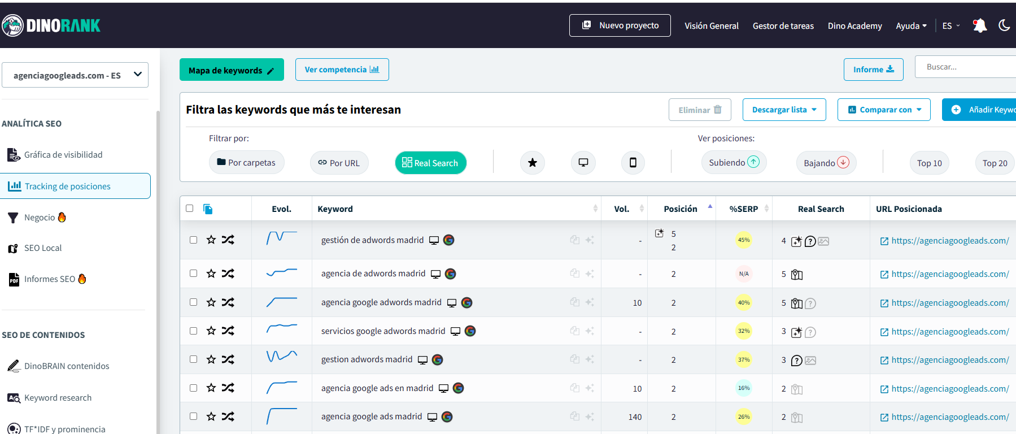This screenshot has width=1016, height=434.
Task: Filter by desktop device icon
Action: 583,163
